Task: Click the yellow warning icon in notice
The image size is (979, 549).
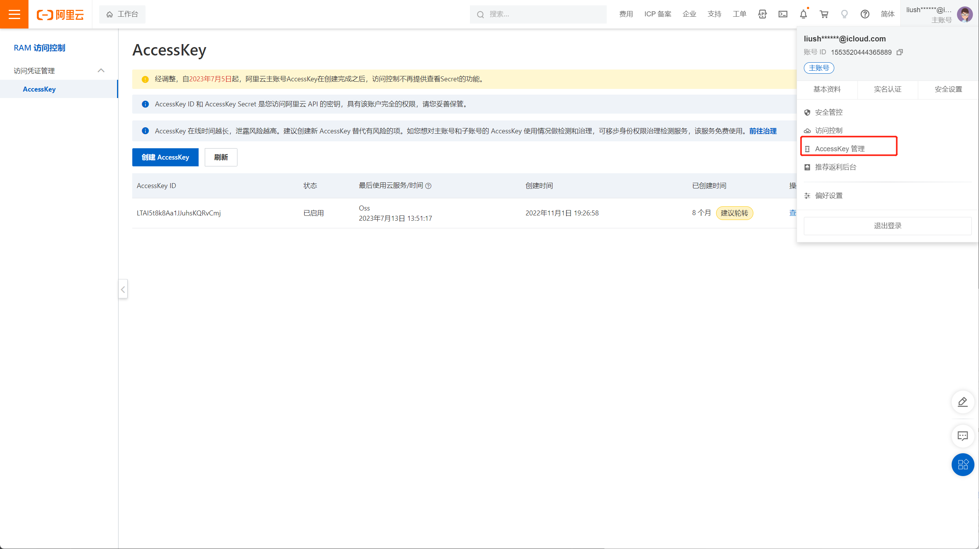Action: tap(145, 79)
